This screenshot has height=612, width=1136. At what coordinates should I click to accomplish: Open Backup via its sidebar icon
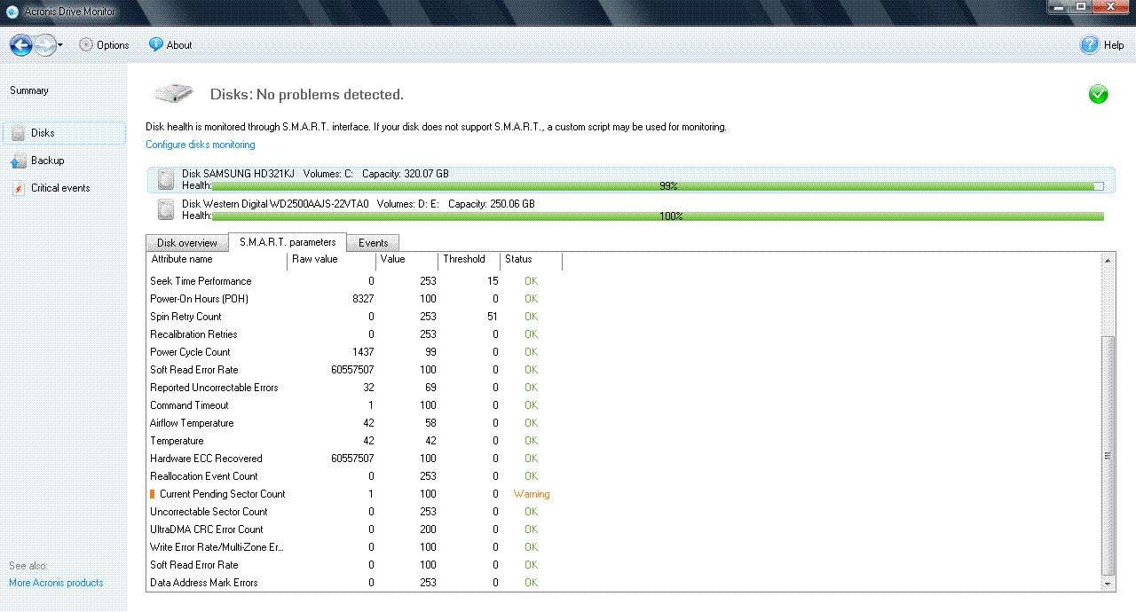(18, 161)
